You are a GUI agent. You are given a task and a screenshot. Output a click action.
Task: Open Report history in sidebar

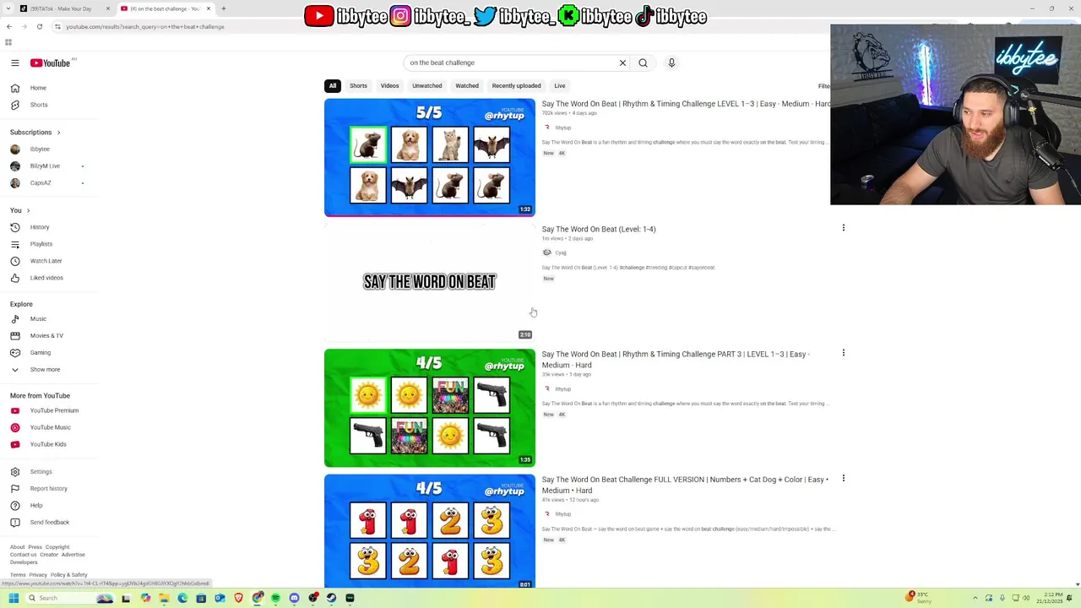click(49, 489)
